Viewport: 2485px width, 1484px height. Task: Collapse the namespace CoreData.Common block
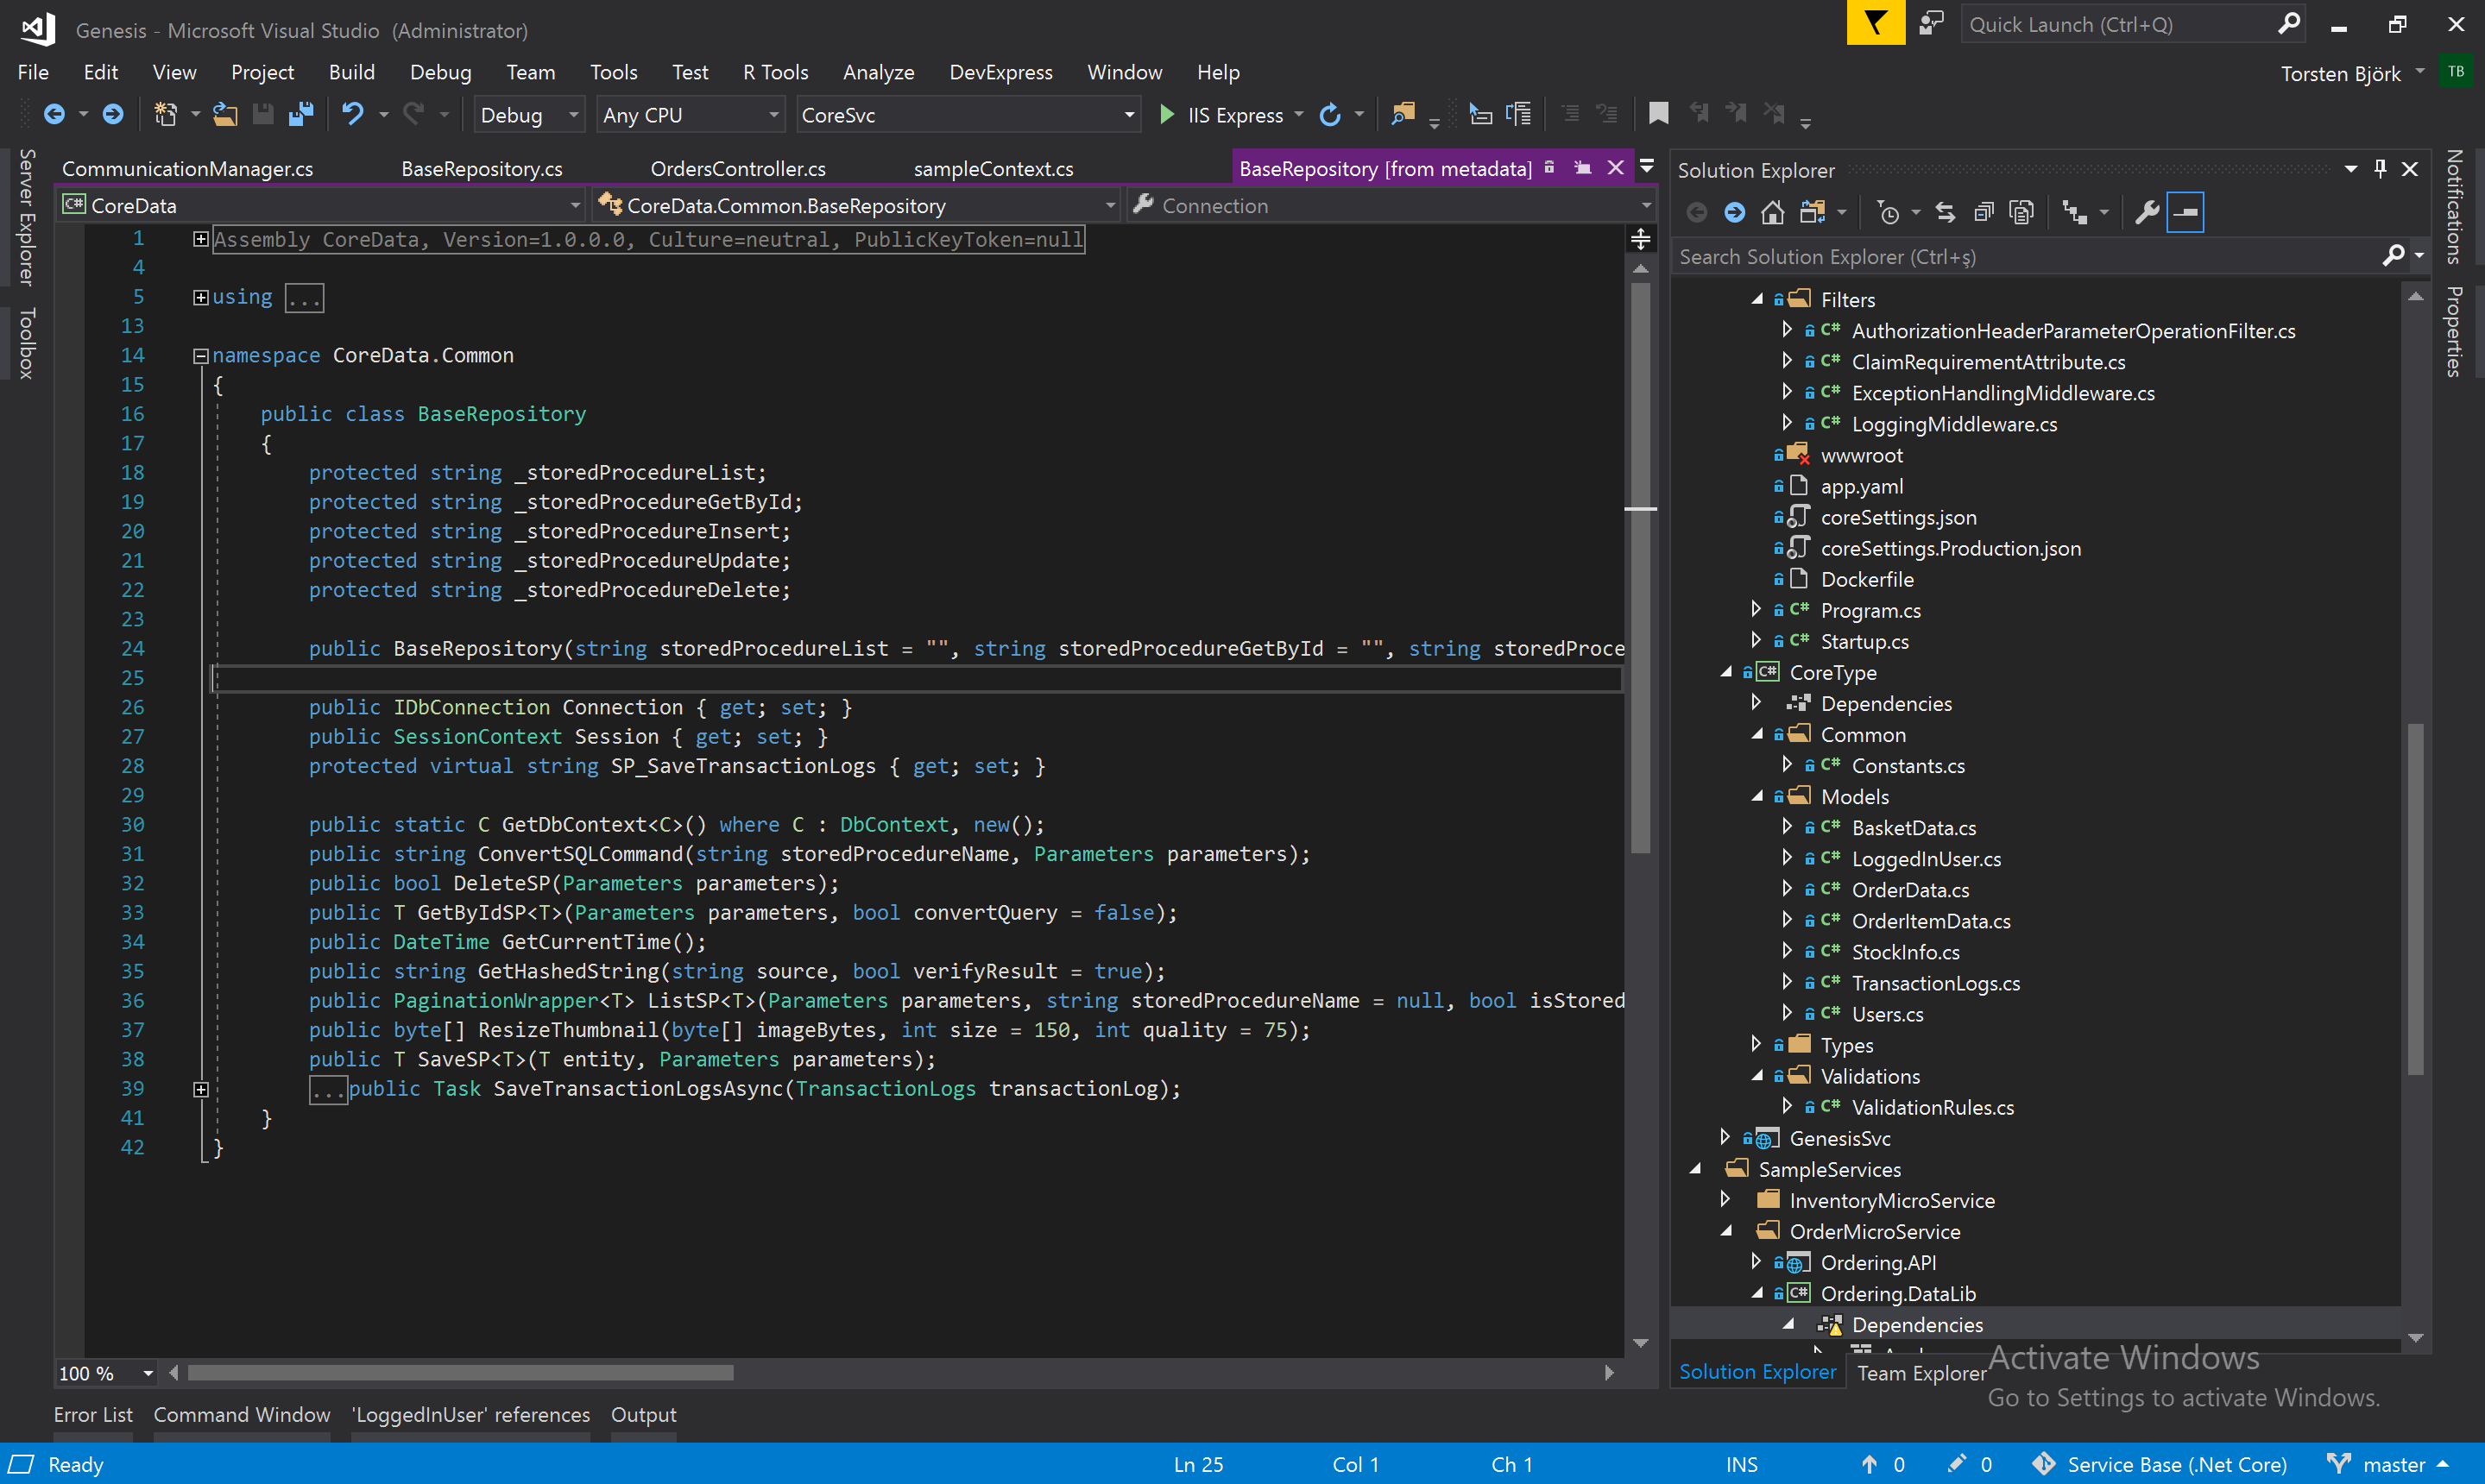pyautogui.click(x=201, y=356)
